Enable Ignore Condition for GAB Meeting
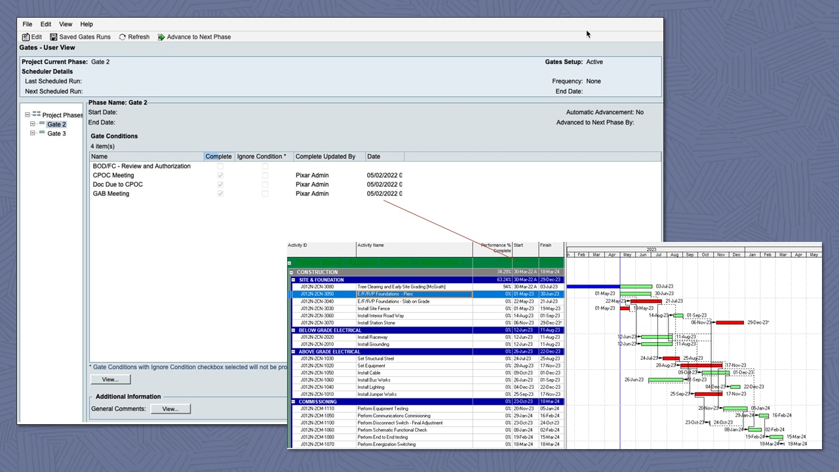This screenshot has height=472, width=839. coord(265,194)
